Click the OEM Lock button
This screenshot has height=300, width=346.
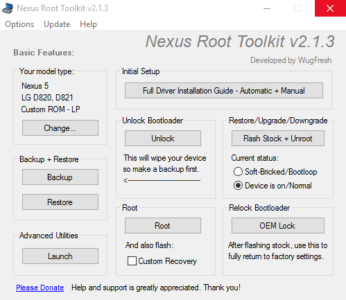pyautogui.click(x=278, y=226)
